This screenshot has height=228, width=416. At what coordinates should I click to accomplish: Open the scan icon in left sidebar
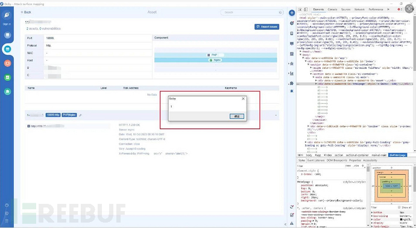point(7,35)
